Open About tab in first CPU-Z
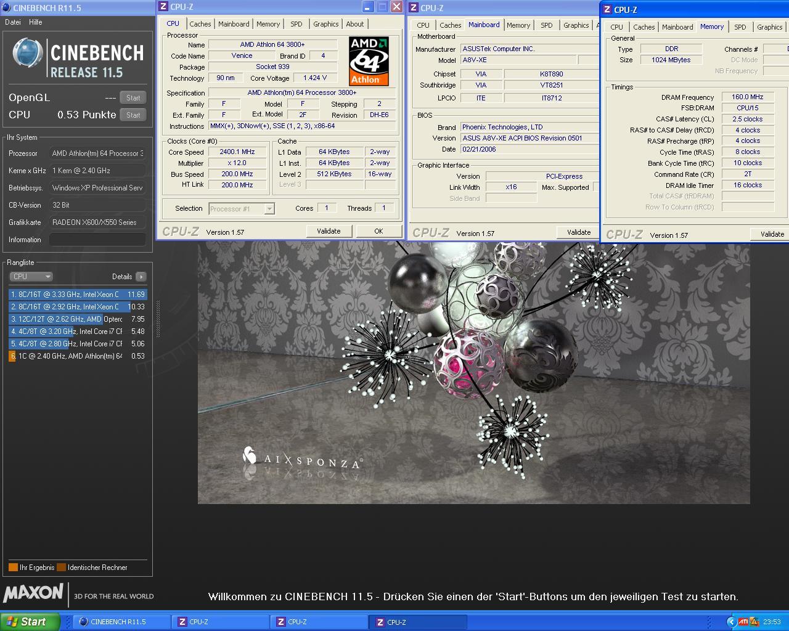 tap(354, 24)
